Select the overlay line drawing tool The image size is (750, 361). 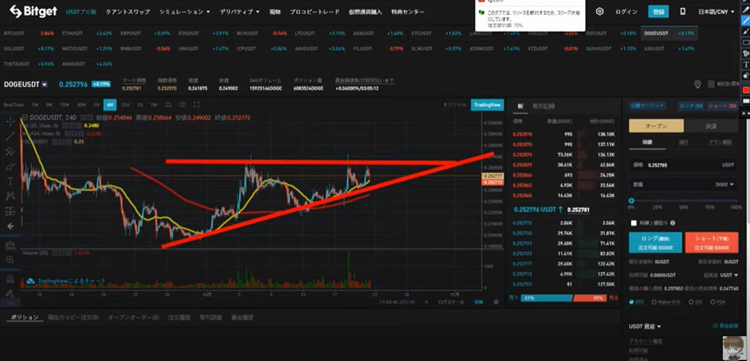(x=745, y=19)
